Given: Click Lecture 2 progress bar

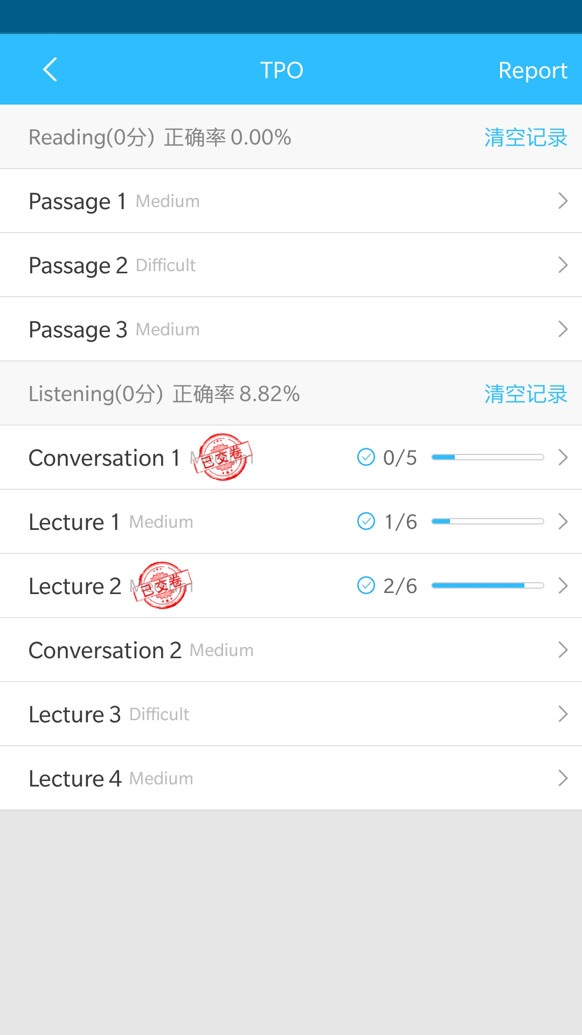Looking at the screenshot, I should click(487, 585).
